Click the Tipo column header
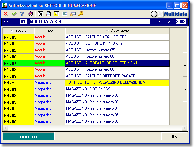Screen dimensions: 194x148 [x=49, y=31]
